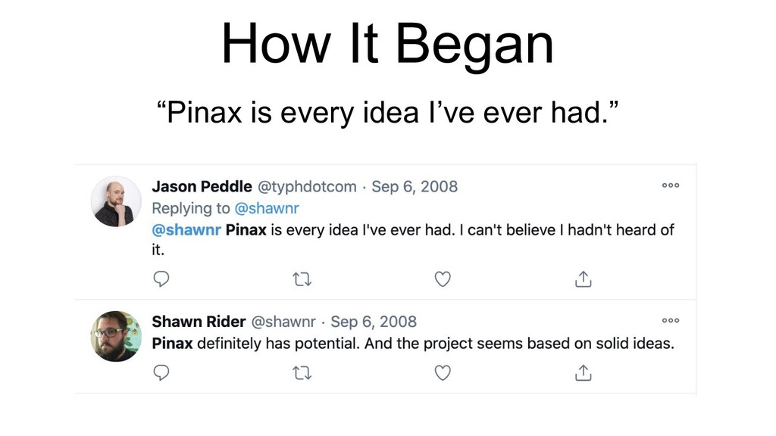Open more options on Jason Peddle's tweet

[x=671, y=185]
